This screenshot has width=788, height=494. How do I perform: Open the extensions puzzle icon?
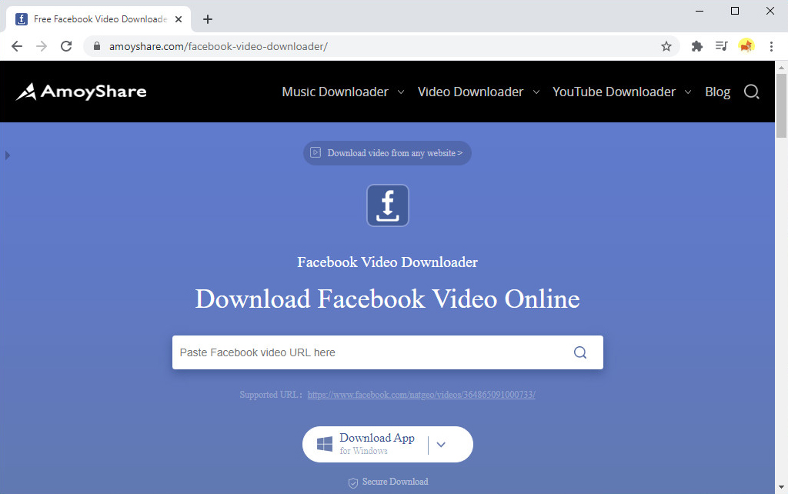coord(696,46)
